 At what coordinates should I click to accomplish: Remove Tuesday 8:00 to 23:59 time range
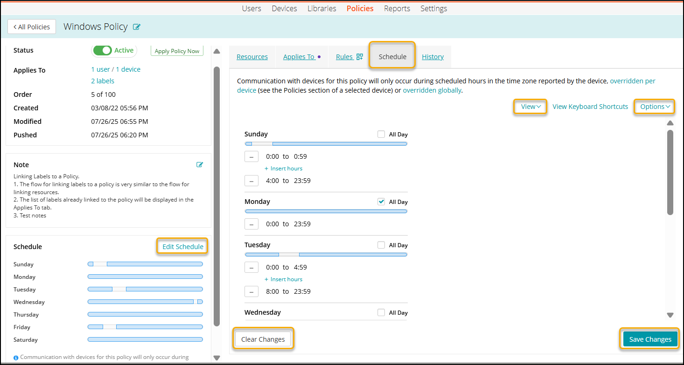point(251,292)
